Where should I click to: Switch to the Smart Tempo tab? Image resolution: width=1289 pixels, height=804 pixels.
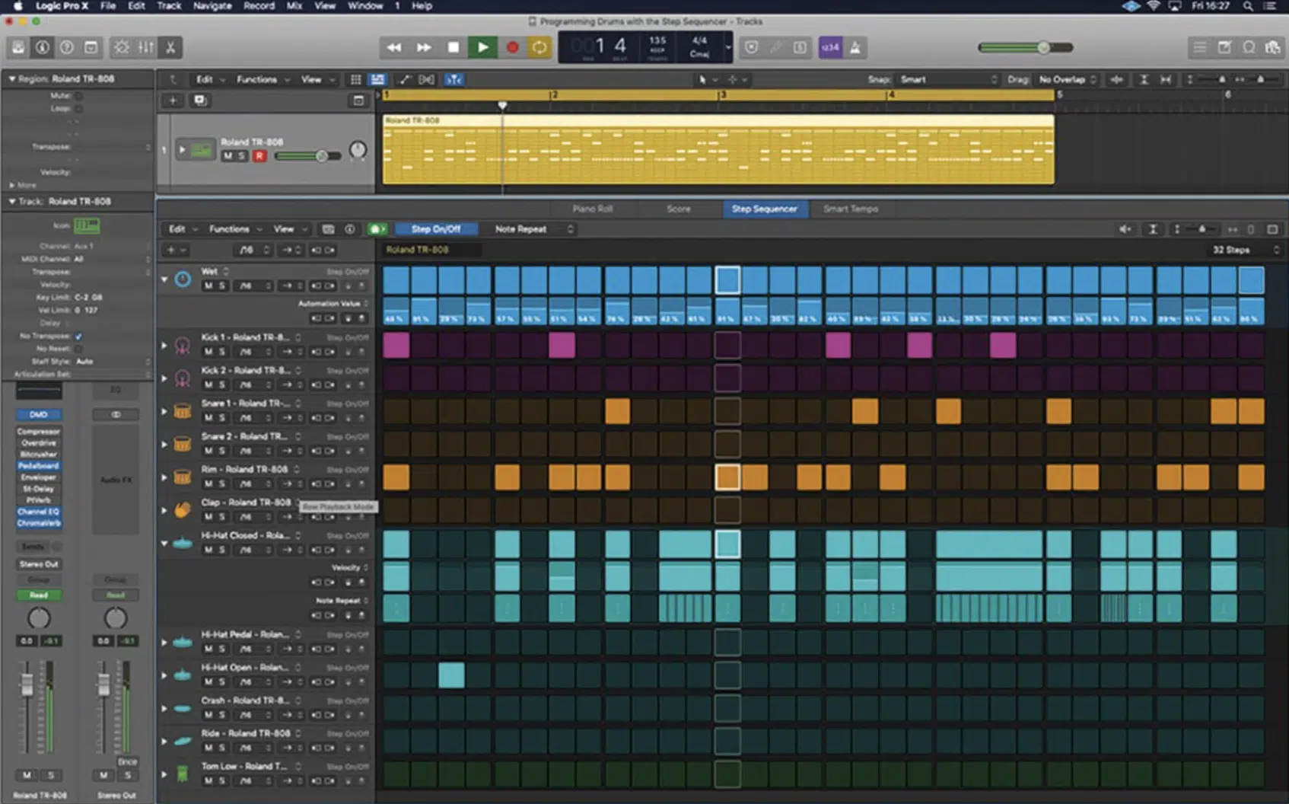point(851,209)
